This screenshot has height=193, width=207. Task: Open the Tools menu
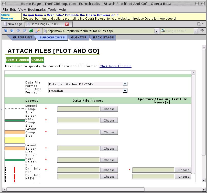(x=52, y=10)
